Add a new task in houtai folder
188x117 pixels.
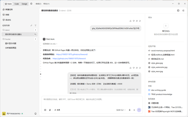click(x=35, y=39)
